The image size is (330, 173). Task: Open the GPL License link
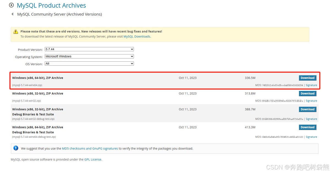93,160
